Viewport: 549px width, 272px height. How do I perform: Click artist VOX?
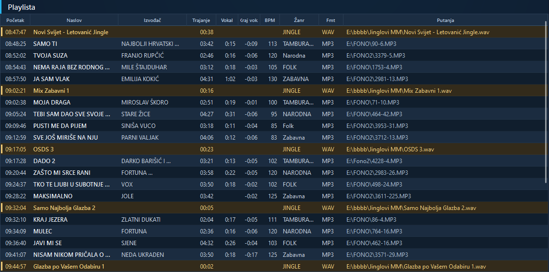pyautogui.click(x=127, y=184)
